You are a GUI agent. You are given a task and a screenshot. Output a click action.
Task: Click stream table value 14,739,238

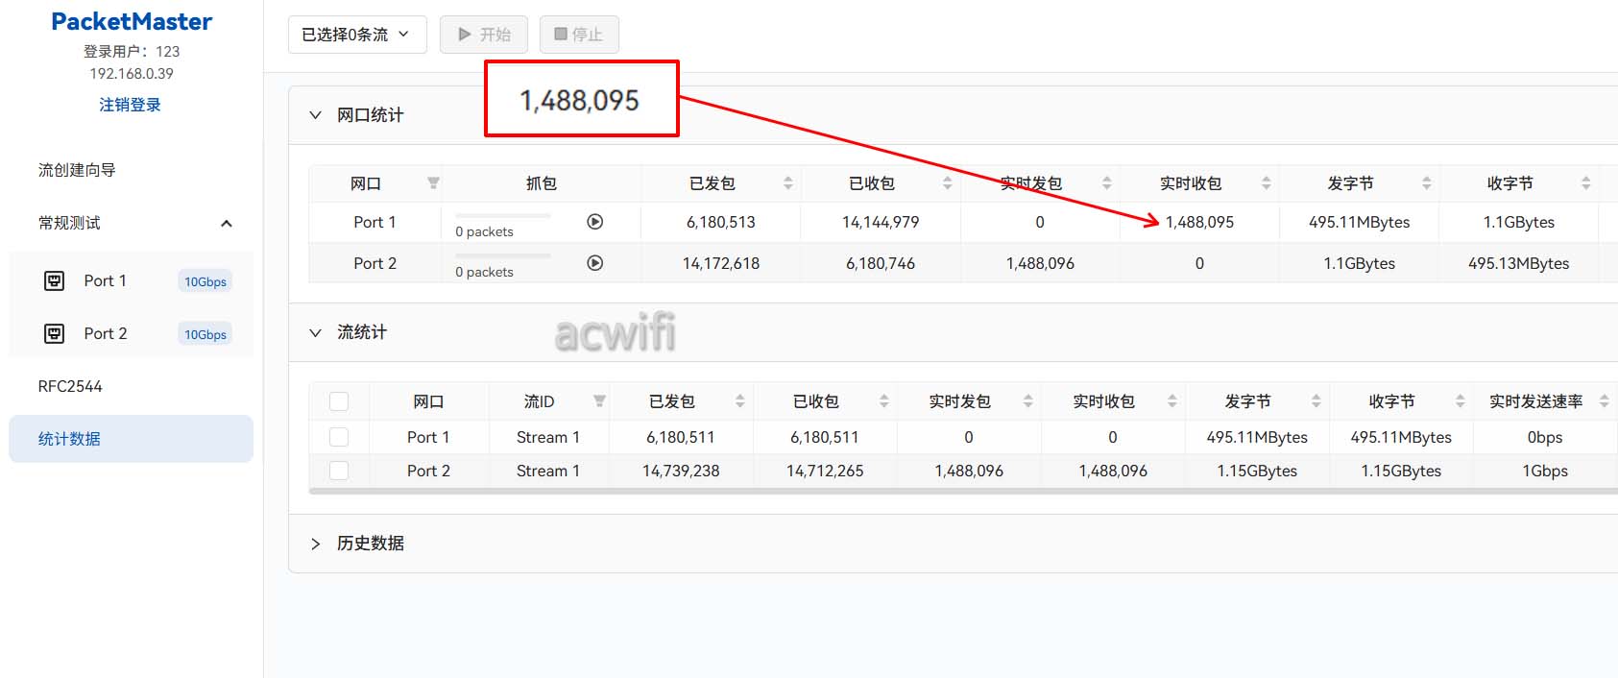681,471
